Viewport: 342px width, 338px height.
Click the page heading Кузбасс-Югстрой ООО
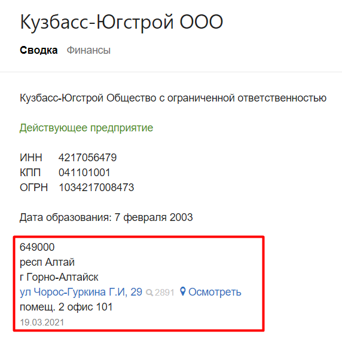[x=121, y=23]
